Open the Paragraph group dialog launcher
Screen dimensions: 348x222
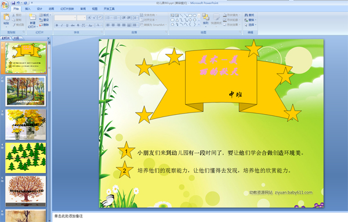coord(166,32)
